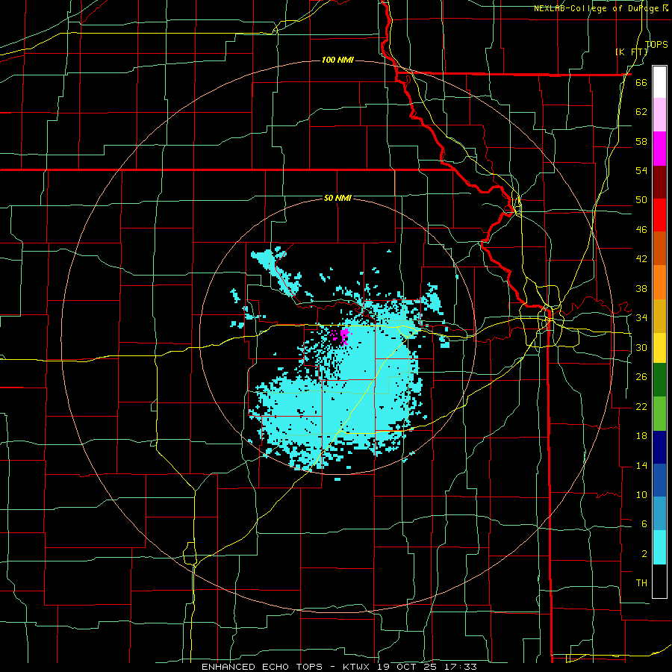Click the orange 42 kft legend swatch
The height and width of the screenshot is (672, 672).
[x=659, y=282]
